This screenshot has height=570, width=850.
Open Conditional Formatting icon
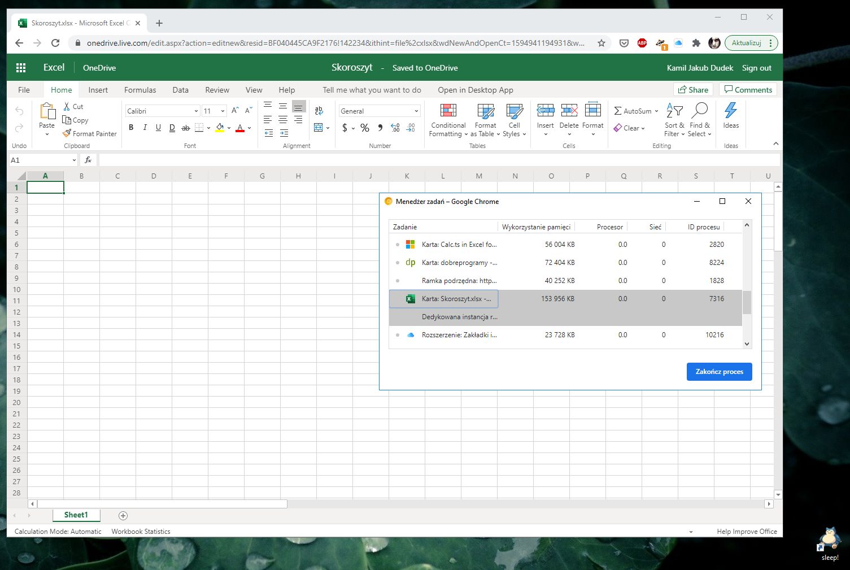coord(448,111)
